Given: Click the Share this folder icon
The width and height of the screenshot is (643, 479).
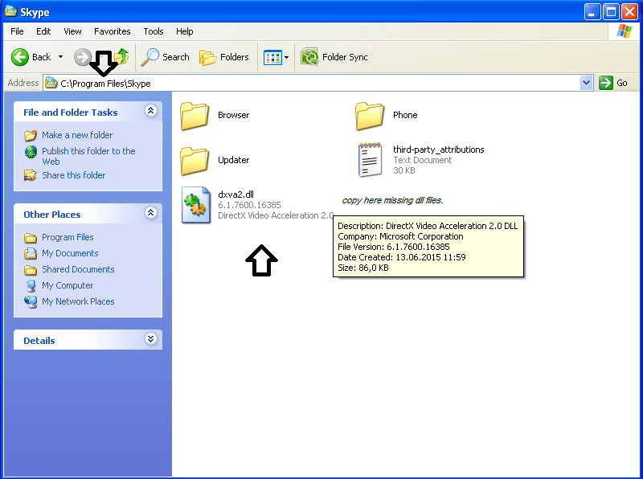Looking at the screenshot, I should point(31,175).
